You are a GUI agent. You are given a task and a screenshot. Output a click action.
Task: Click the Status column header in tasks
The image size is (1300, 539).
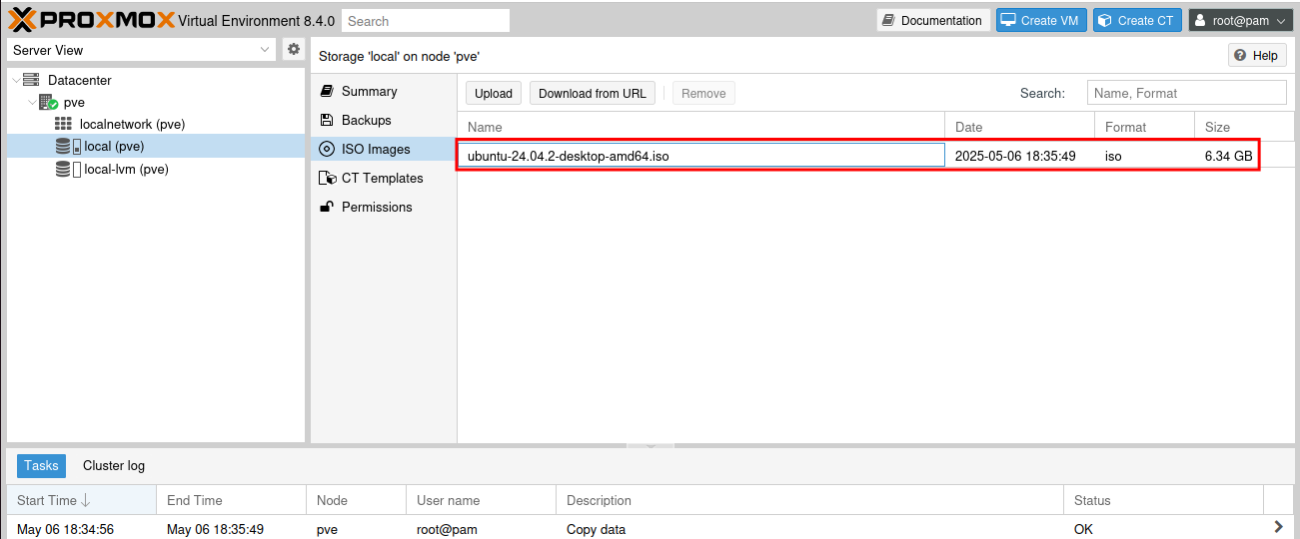pos(1164,500)
